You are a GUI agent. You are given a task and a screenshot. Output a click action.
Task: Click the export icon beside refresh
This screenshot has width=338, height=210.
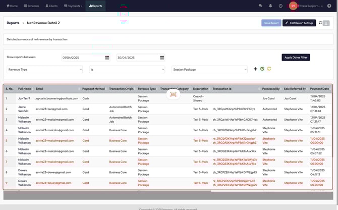pyautogui.click(x=326, y=23)
